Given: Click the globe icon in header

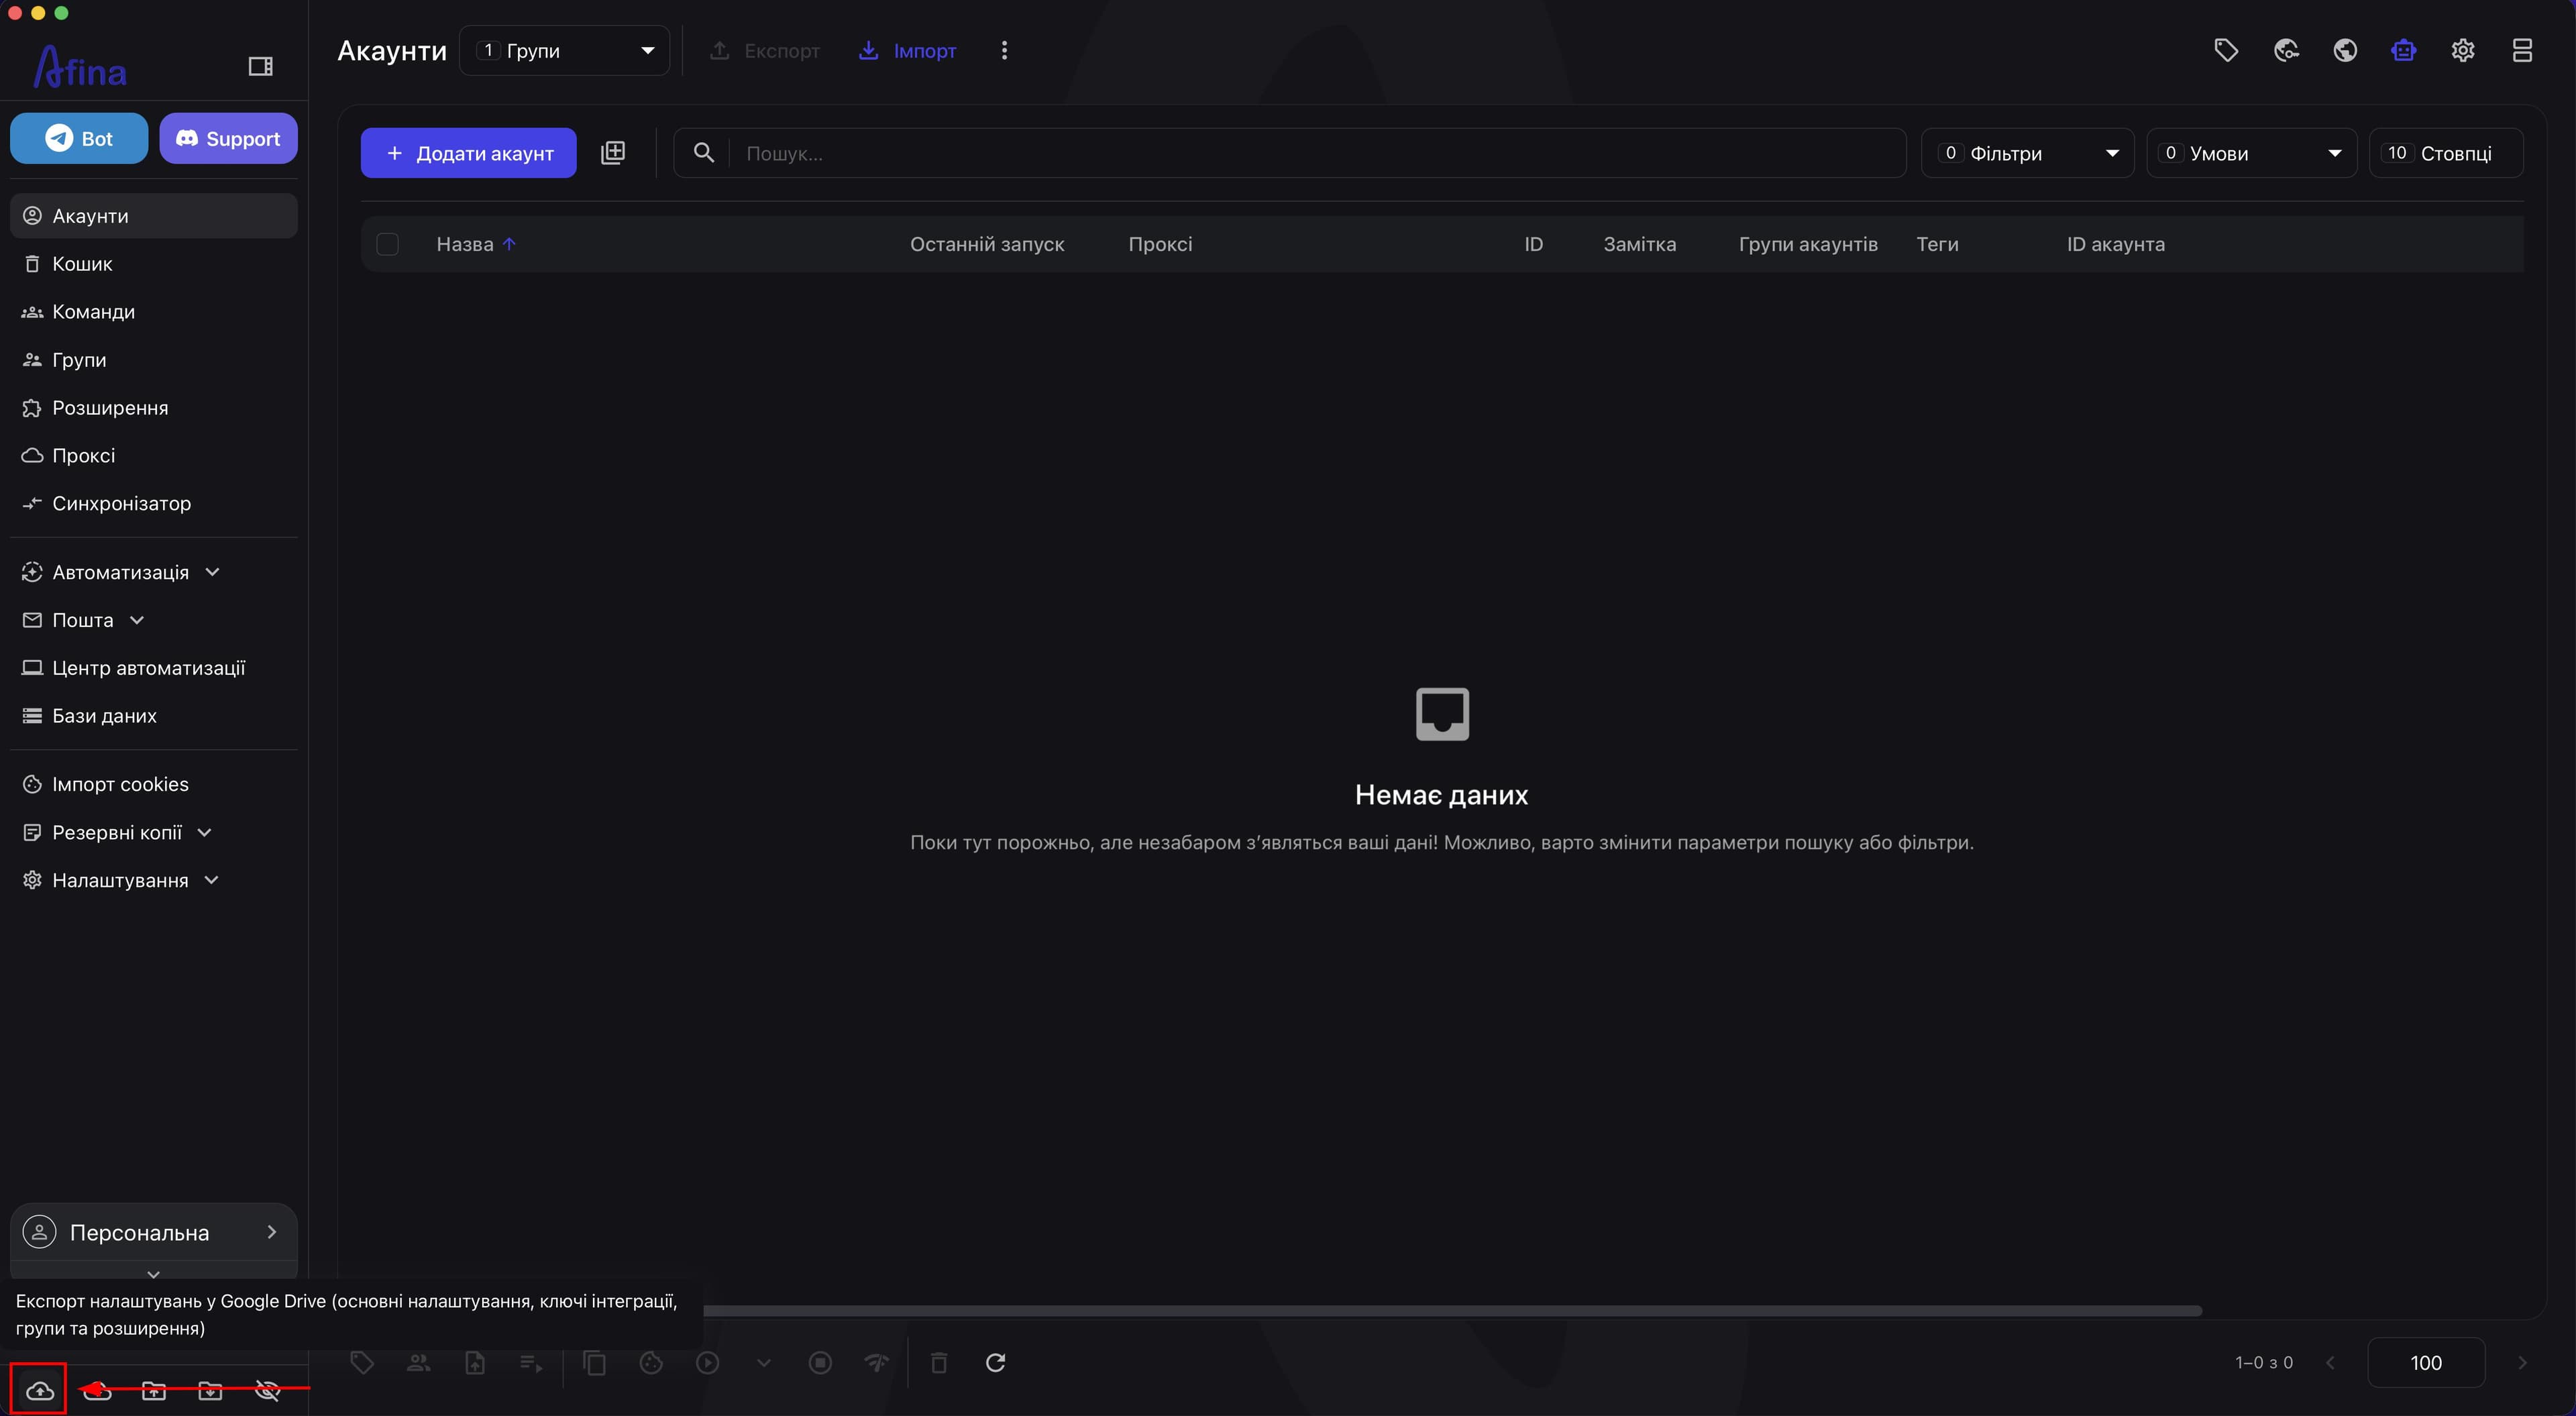Looking at the screenshot, I should (x=2345, y=50).
